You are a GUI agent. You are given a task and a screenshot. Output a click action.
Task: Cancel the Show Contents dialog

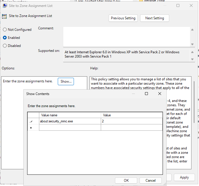pos(150,181)
